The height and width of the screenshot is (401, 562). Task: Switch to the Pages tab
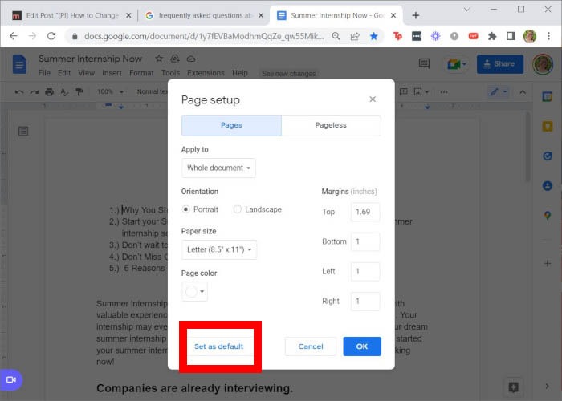(231, 125)
